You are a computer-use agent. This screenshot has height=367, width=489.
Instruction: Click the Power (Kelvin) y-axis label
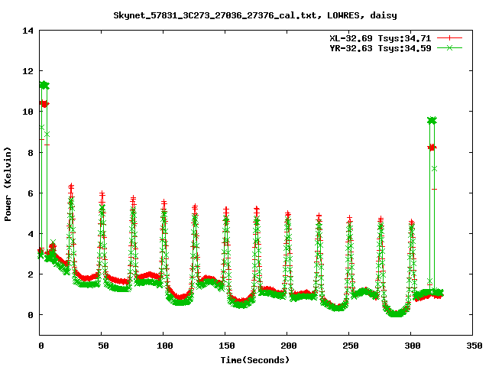click(8, 184)
